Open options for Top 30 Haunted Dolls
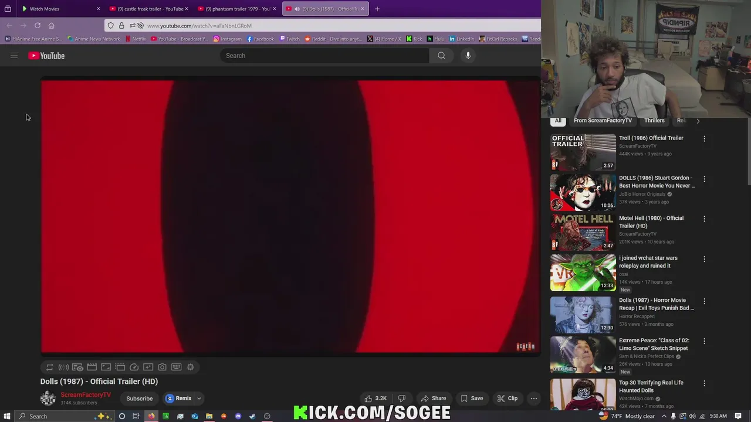The image size is (751, 422). pyautogui.click(x=704, y=383)
